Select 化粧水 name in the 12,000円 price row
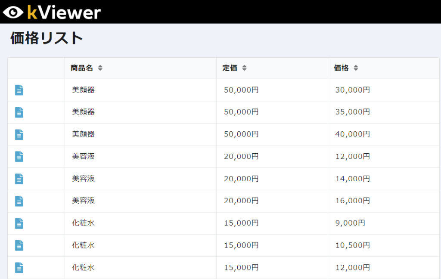 pyautogui.click(x=83, y=267)
